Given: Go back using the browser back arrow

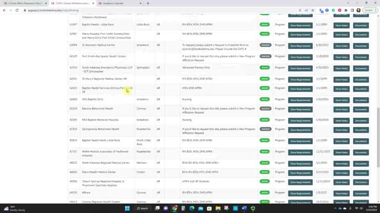Looking at the screenshot, I should point(4,10).
